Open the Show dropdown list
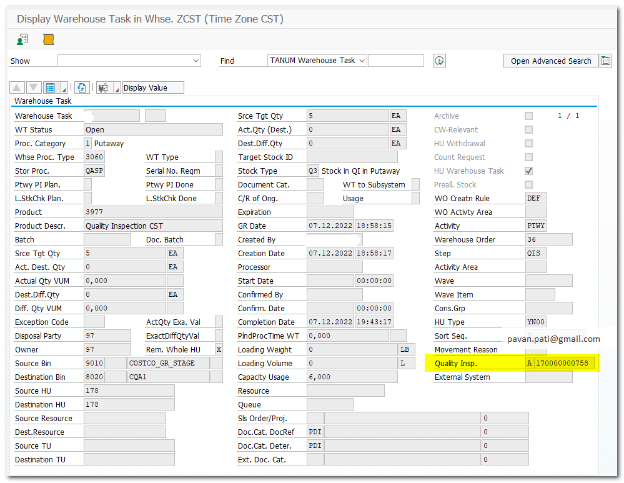Image resolution: width=624 pixels, height=483 pixels. [196, 61]
